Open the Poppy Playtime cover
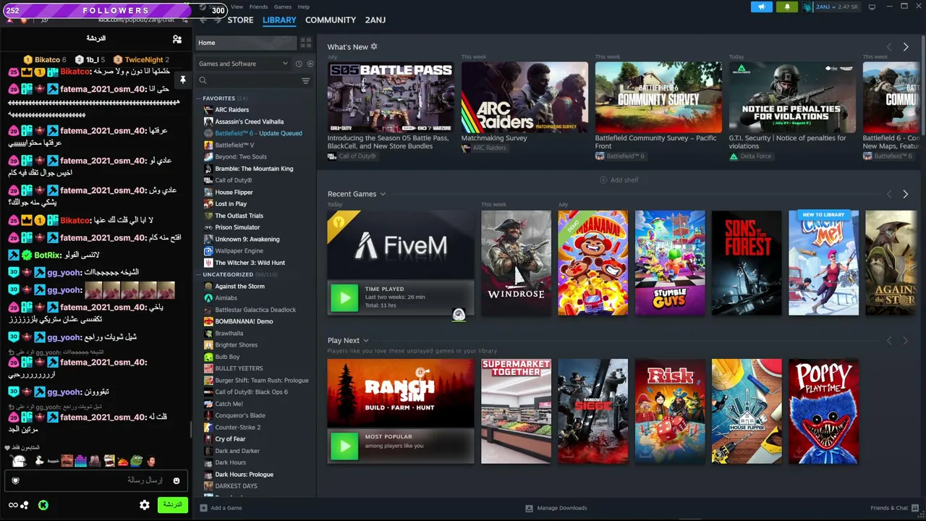 click(823, 411)
